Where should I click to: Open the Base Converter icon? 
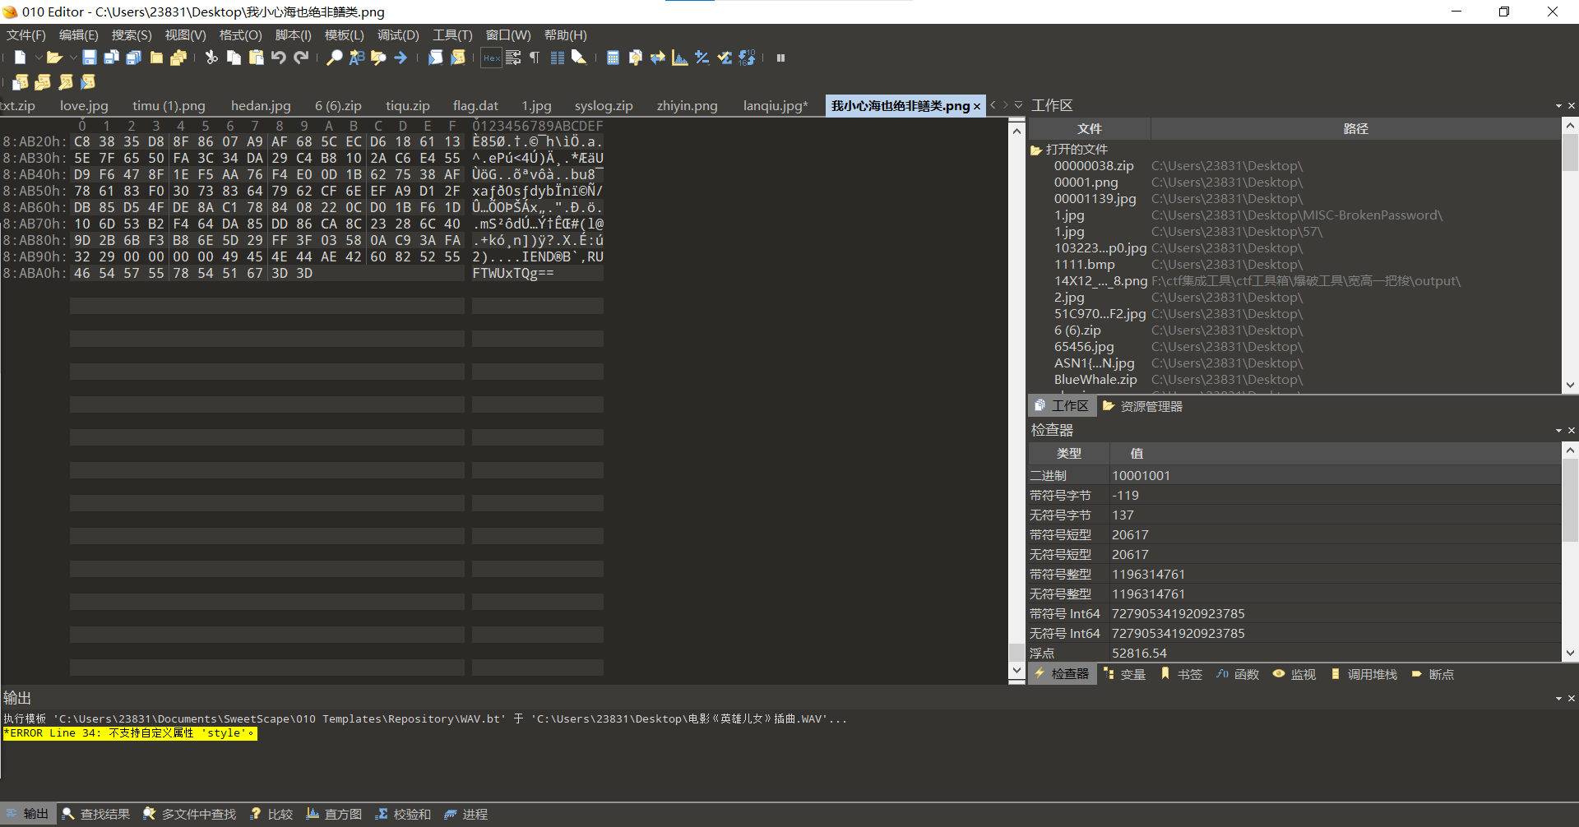point(747,58)
